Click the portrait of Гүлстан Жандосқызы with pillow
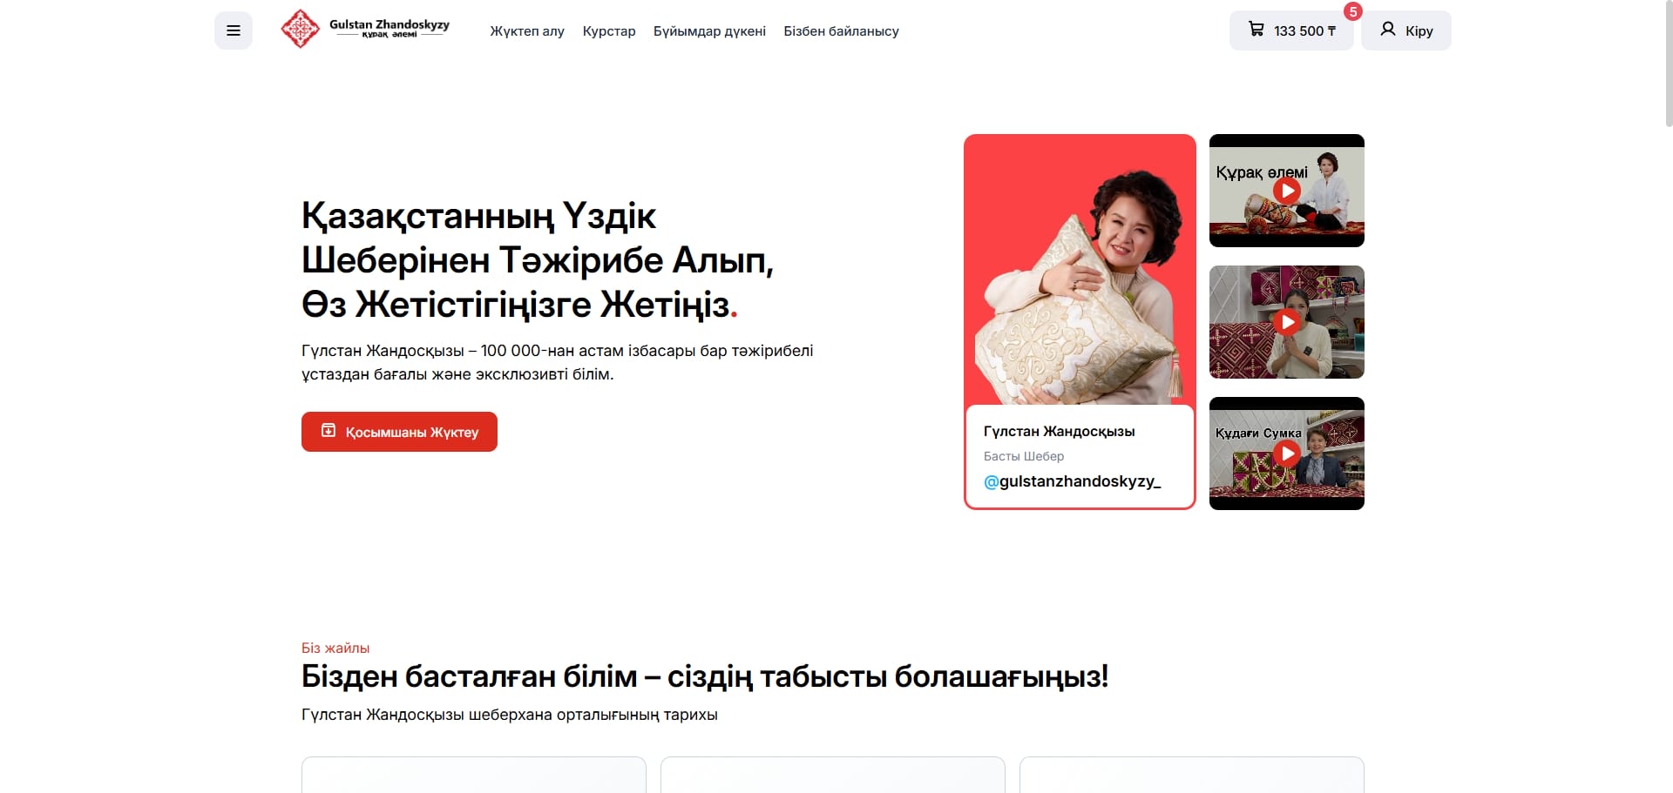This screenshot has height=793, width=1673. pyautogui.click(x=1080, y=270)
